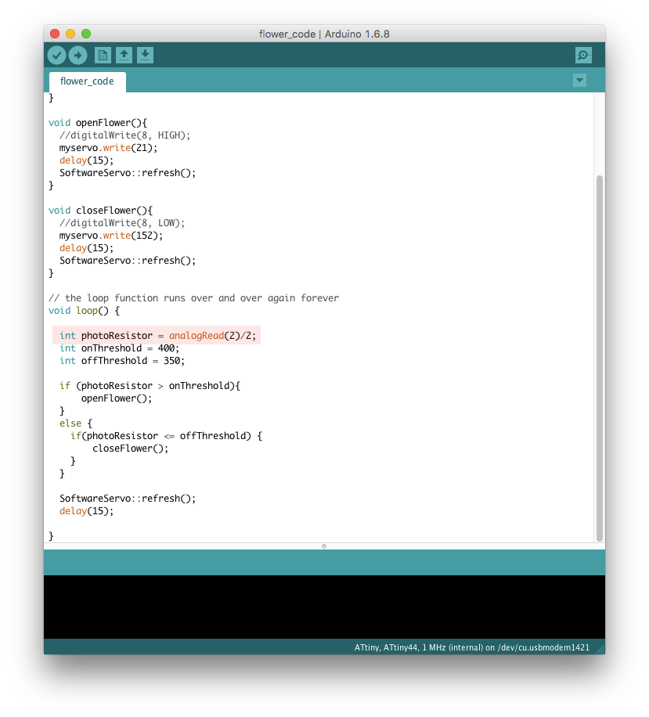649x717 pixels.
Task: Click the '//digitalWrite(8, LOW);' comment
Action: tap(122, 223)
